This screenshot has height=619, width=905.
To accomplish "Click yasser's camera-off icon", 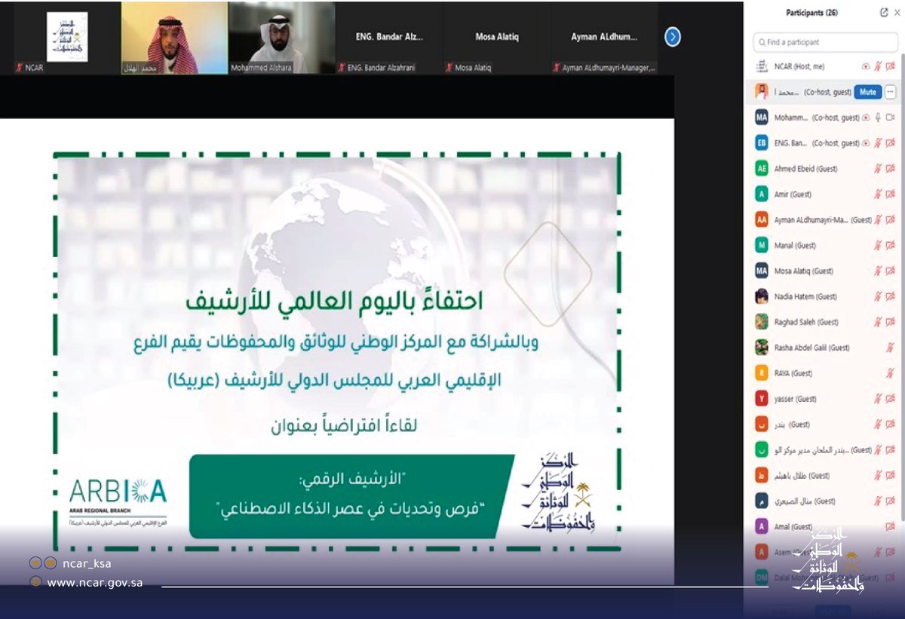I will pos(891,399).
